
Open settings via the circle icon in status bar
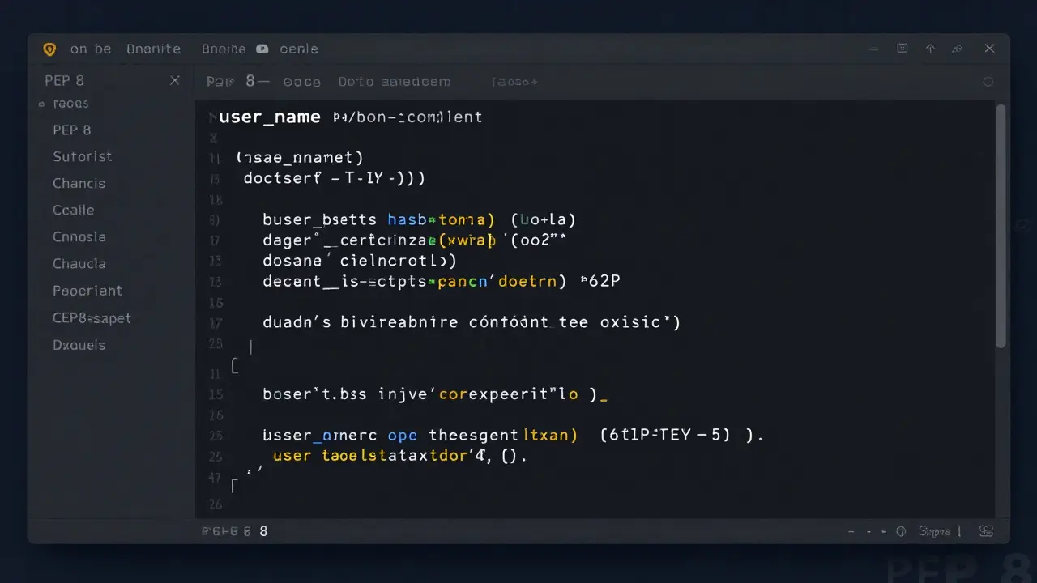pyautogui.click(x=901, y=531)
